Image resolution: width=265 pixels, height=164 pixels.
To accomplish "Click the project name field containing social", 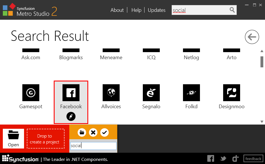I will pyautogui.click(x=93, y=146).
